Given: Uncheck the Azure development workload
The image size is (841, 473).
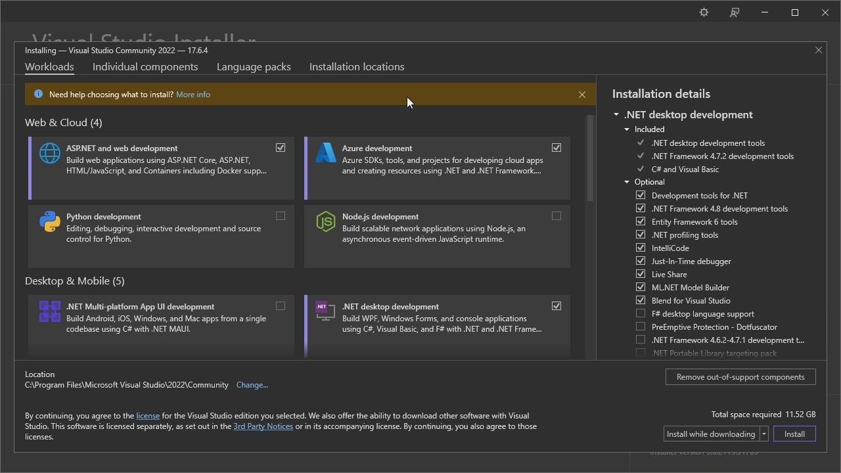Looking at the screenshot, I should 557,148.
